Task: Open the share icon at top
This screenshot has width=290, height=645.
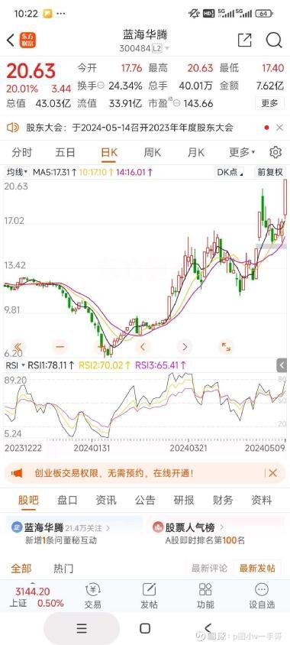Action: [x=244, y=40]
